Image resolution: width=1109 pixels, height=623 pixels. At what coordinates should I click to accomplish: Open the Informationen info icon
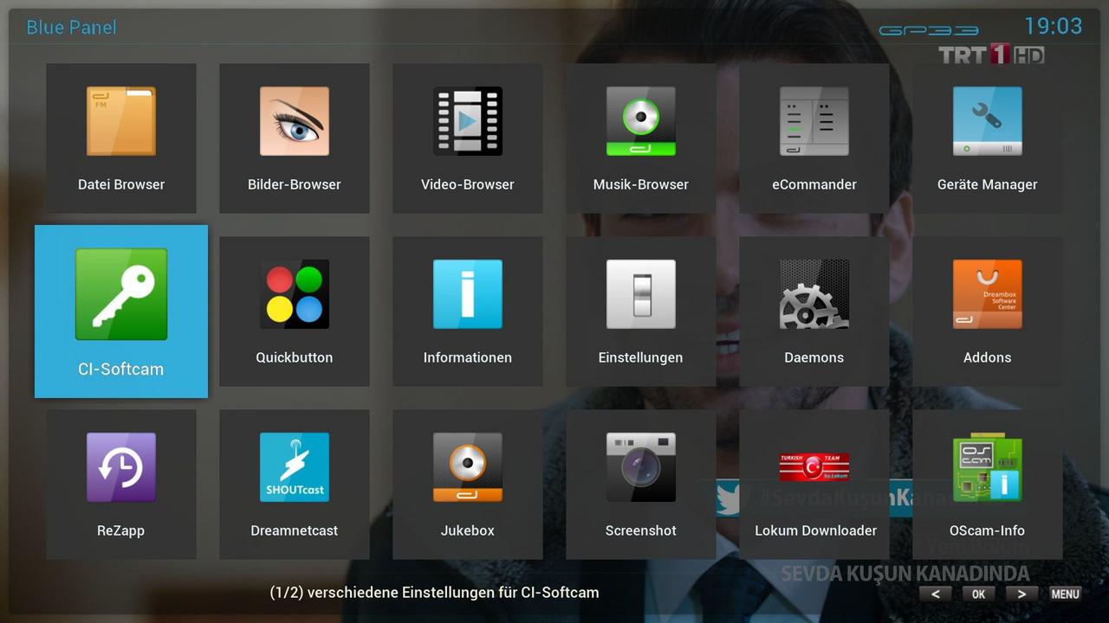coord(468,294)
